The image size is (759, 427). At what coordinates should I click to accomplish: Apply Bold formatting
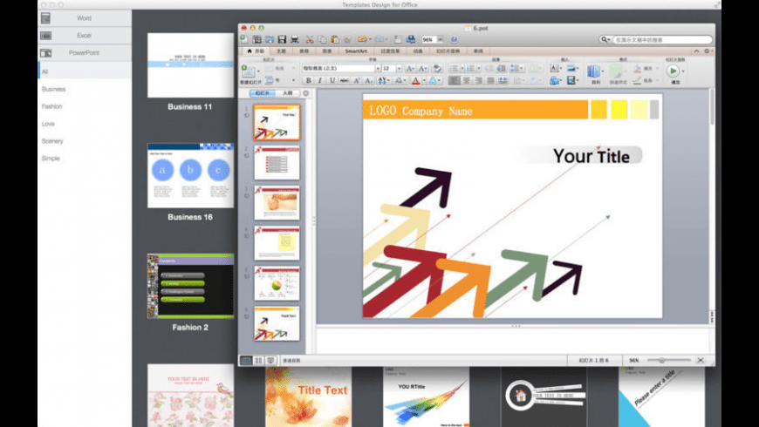pos(308,81)
